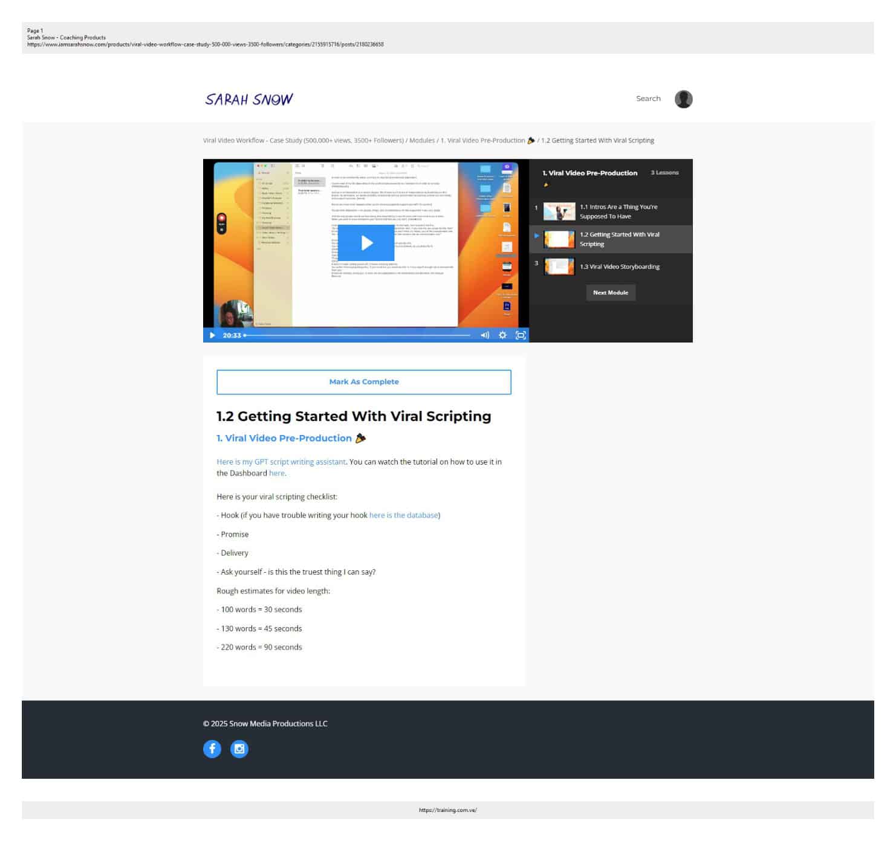Open the Viral Video Pre-Production heading link
Image resolution: width=896 pixels, height=841 pixels.
point(284,439)
